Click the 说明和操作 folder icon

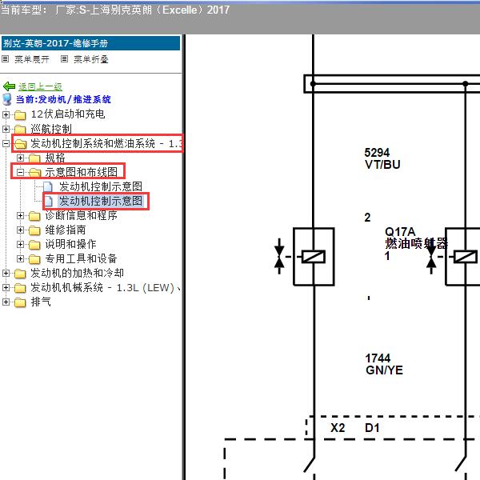tap(34, 245)
